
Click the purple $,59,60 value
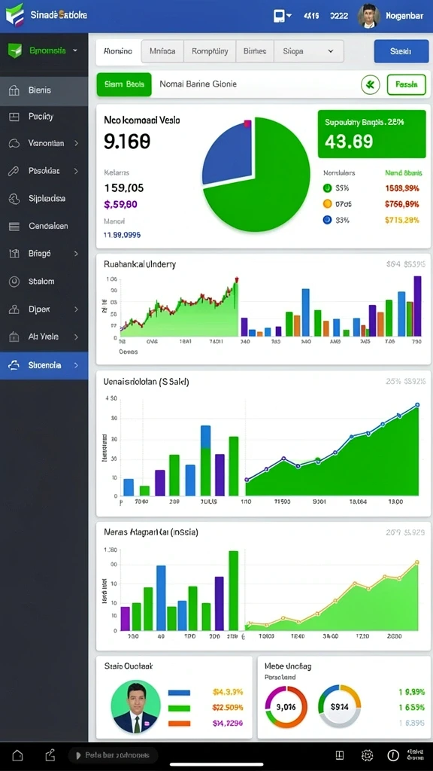(121, 205)
